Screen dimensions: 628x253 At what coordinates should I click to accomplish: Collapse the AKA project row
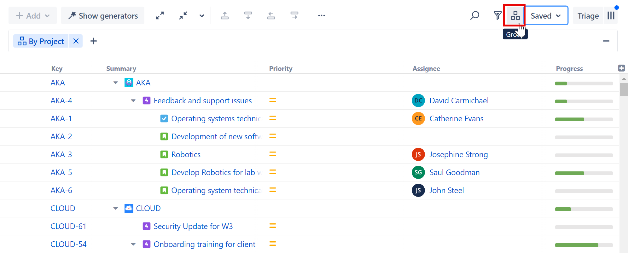click(x=116, y=83)
